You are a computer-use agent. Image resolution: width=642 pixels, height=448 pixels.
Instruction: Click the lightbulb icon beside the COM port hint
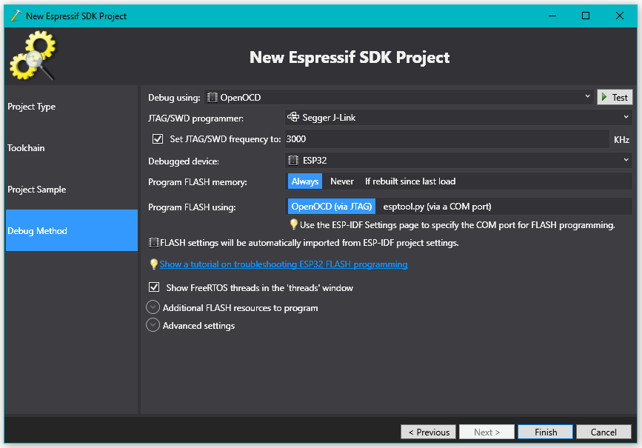[293, 224]
